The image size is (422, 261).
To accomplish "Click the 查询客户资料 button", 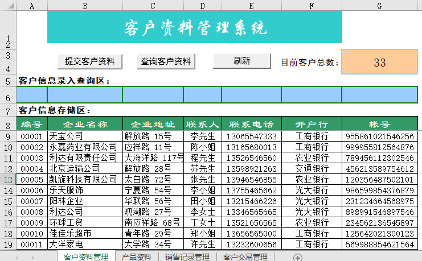I will [166, 61].
